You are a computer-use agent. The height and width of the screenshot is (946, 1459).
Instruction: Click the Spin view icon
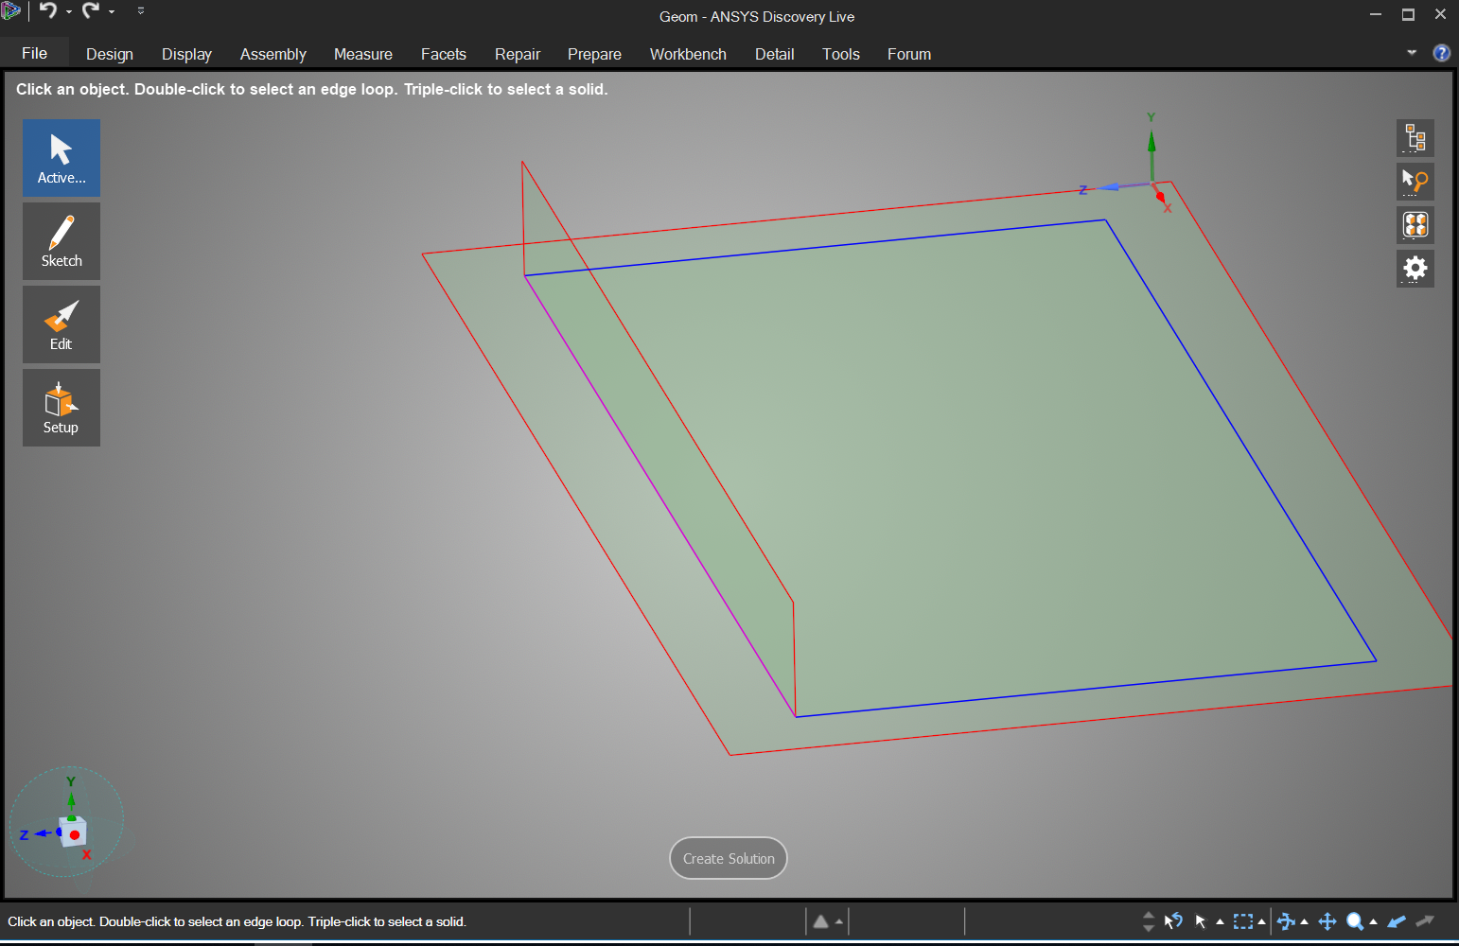[1286, 921]
